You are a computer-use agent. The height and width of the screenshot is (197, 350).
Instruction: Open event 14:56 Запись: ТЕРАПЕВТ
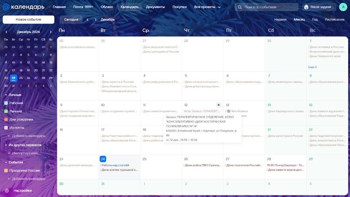point(202,111)
